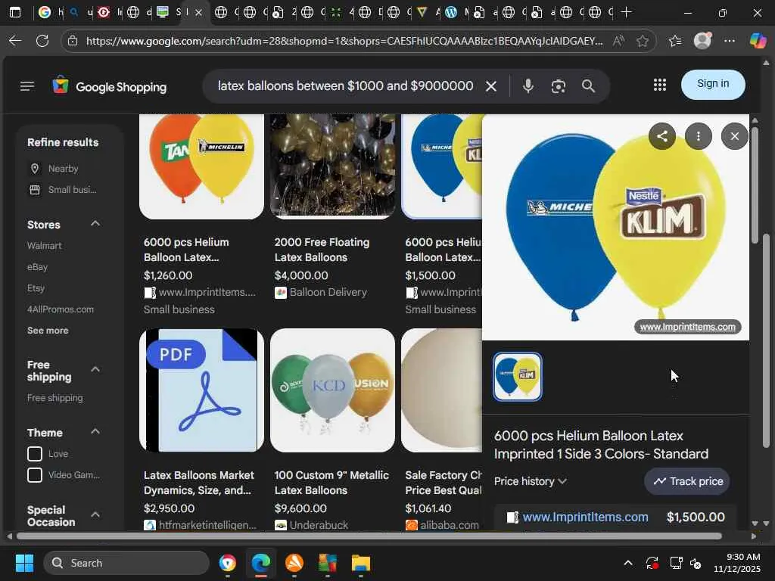Filter by 4AllPromos.com store
This screenshot has width=775, height=581.
tap(61, 309)
